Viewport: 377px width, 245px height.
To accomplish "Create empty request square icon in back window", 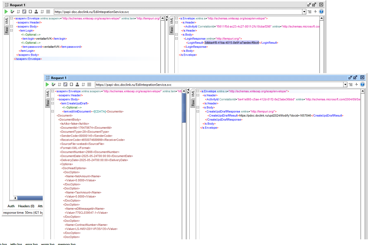I will [x=30, y=12].
